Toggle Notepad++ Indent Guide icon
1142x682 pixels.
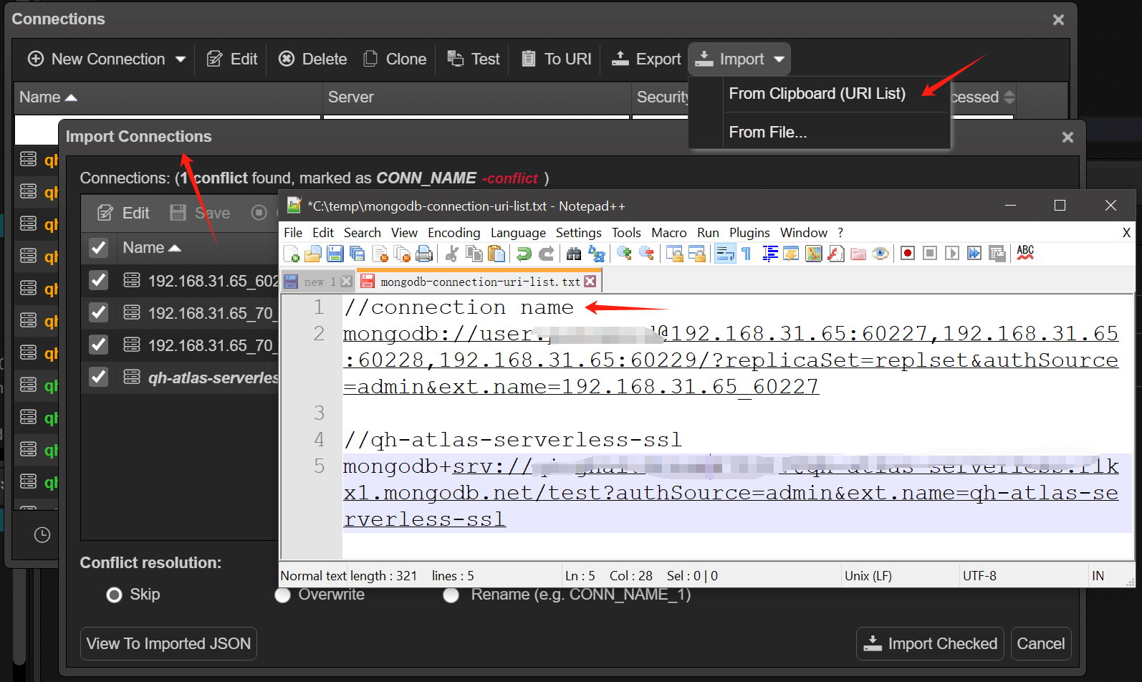[x=769, y=254]
